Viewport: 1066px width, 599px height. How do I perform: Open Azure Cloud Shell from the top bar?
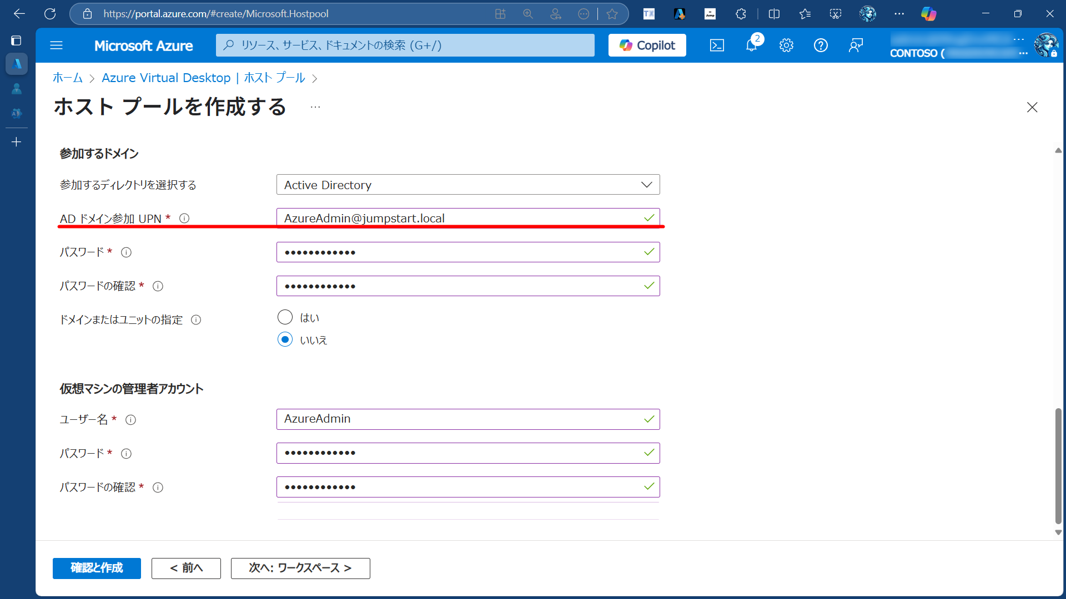click(717, 45)
